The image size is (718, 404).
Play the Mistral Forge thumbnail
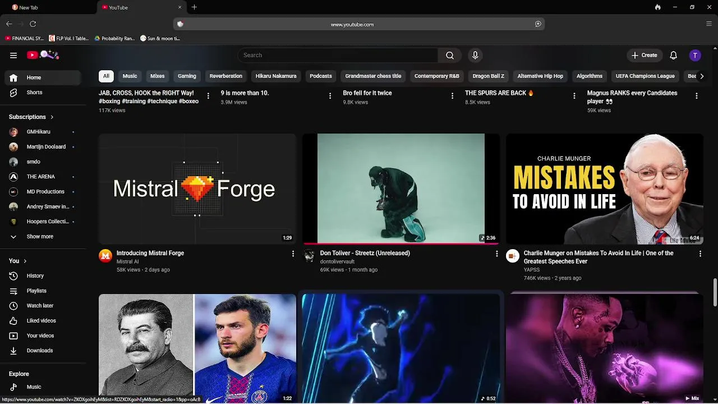click(197, 189)
